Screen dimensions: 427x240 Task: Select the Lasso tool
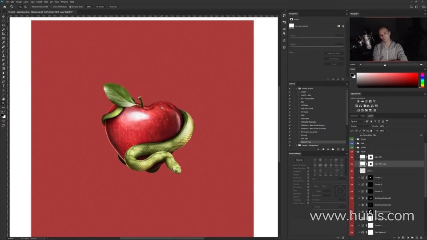(x=3, y=25)
